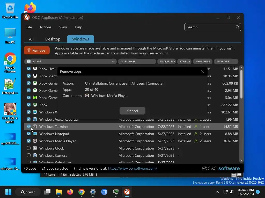Viewport: 265px width, 198px height.
Task: Open Settings gear on the taskbar
Action: click(93, 192)
